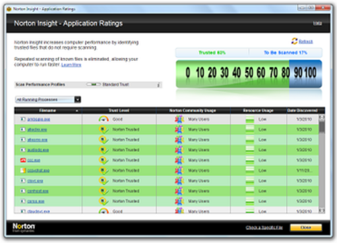Click the Refresh link

[305, 42]
